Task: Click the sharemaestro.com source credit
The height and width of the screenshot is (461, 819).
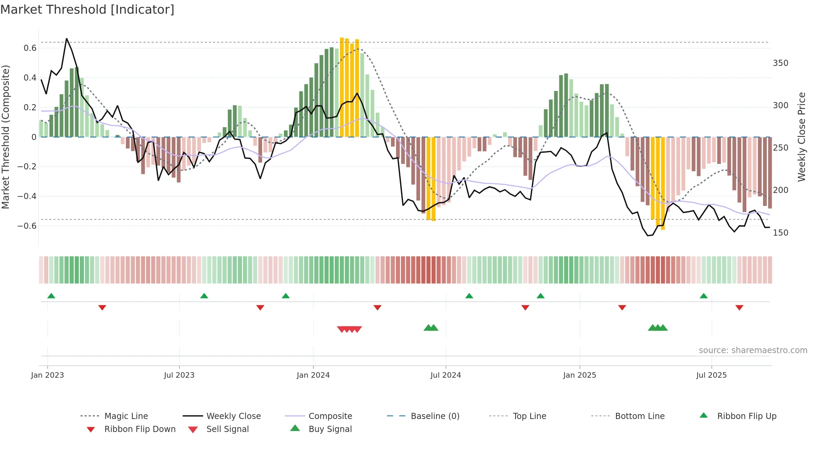Action: (x=753, y=350)
